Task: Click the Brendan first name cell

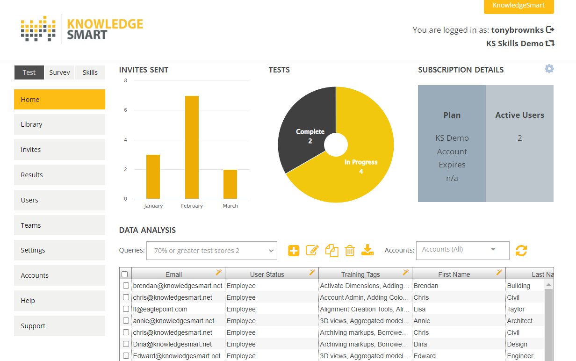Action: pos(459,286)
